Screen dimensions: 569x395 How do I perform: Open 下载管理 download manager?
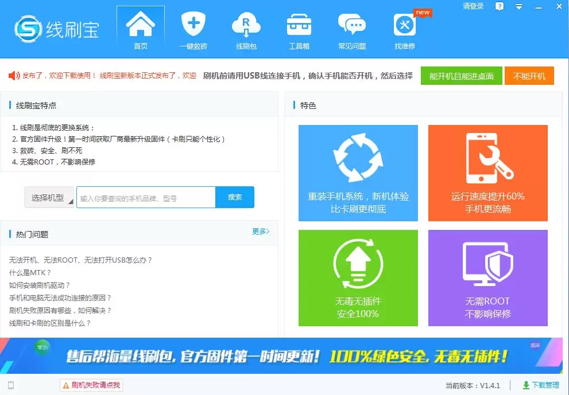541,385
